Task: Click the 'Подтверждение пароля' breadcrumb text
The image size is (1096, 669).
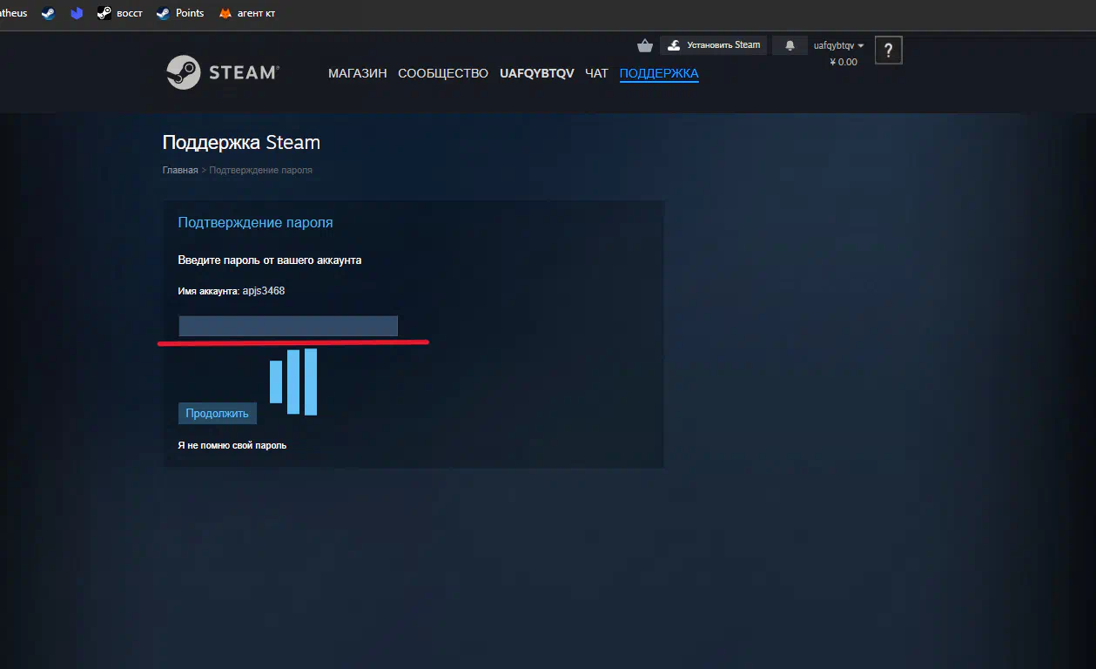Action: click(x=261, y=170)
